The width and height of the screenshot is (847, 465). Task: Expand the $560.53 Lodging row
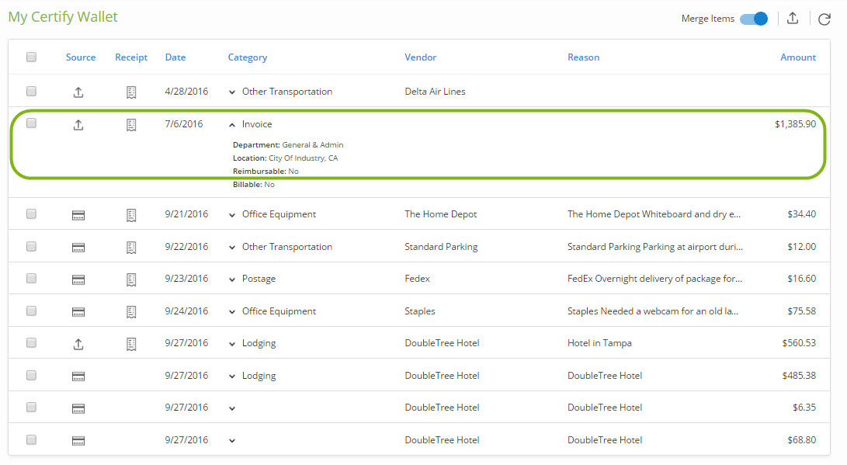click(x=231, y=344)
